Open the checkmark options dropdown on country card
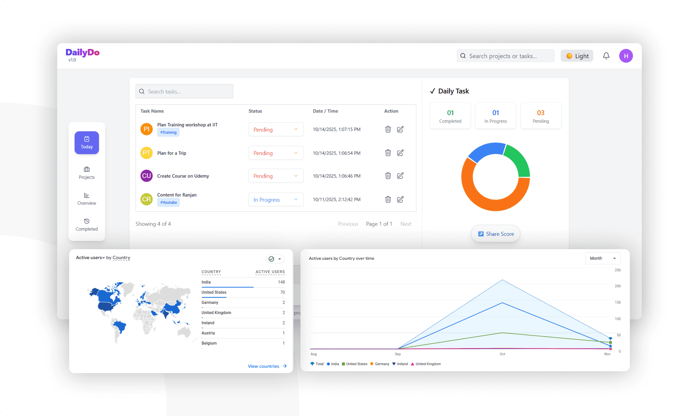Screen dimensions: 699x416 point(275,259)
